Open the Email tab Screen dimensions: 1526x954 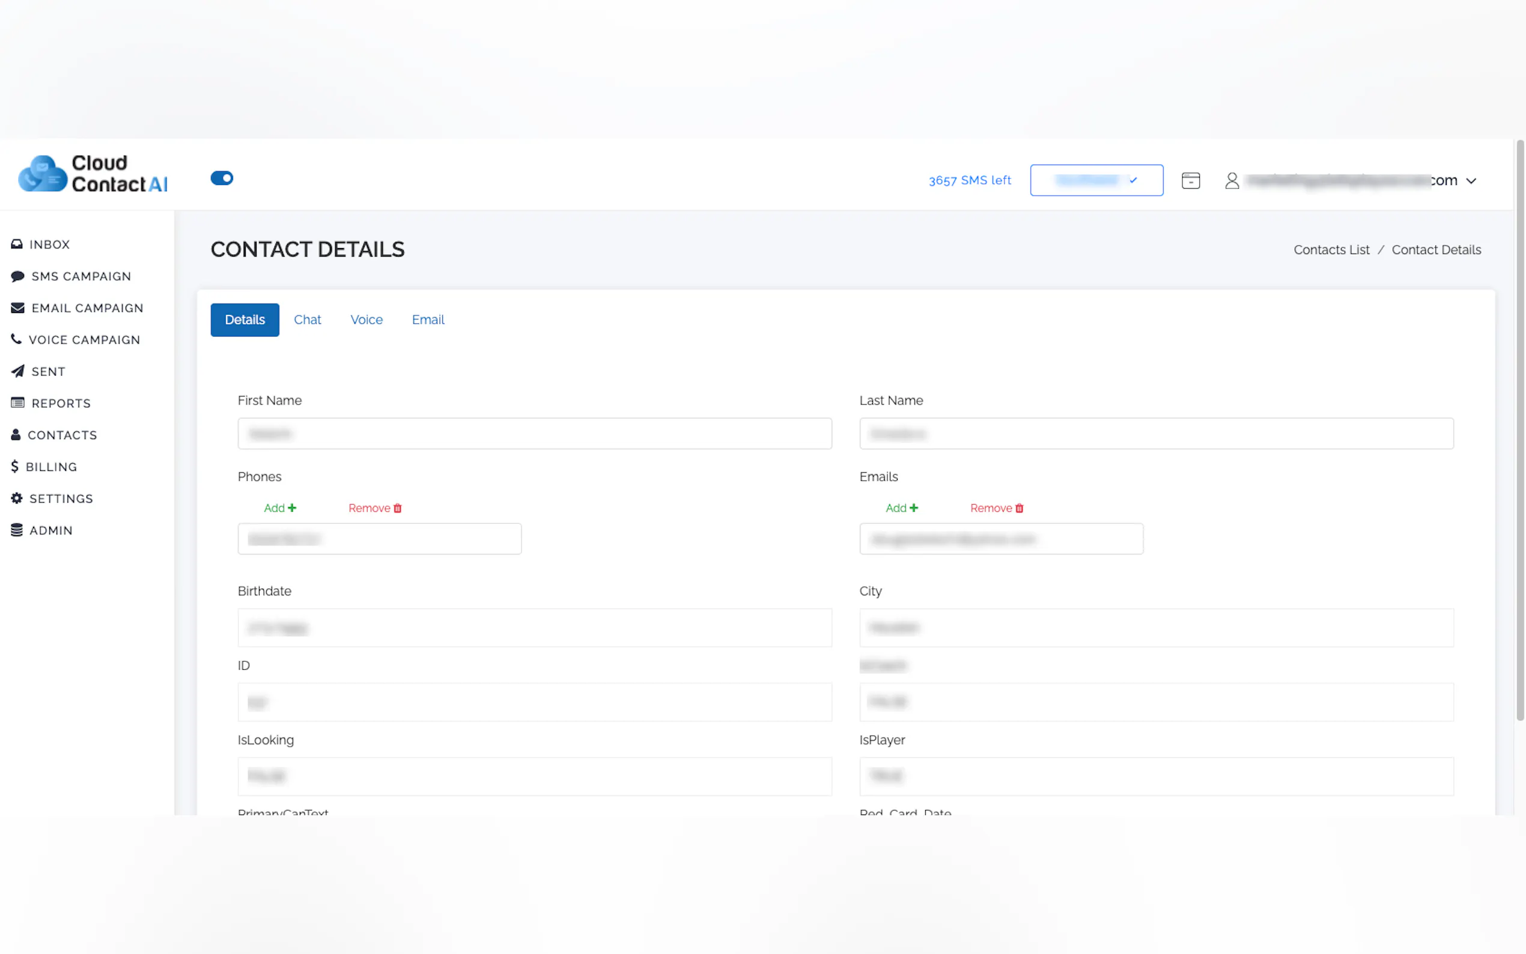[428, 320]
